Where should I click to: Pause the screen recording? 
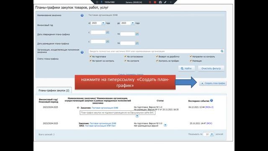tap(150, 2)
